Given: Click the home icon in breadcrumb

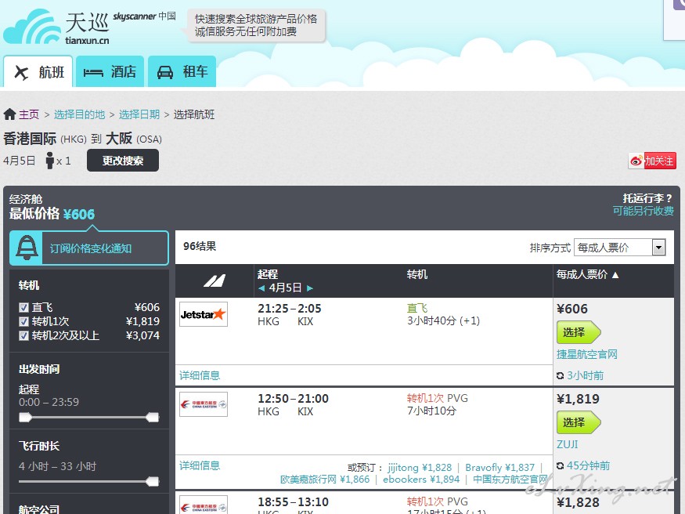Looking at the screenshot, I should (x=9, y=114).
